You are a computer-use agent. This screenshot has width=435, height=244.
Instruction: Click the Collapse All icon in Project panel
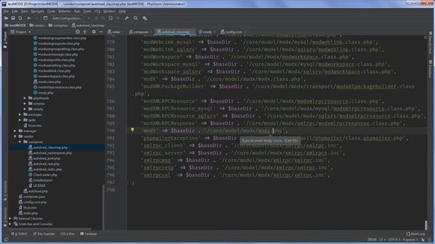click(x=85, y=32)
